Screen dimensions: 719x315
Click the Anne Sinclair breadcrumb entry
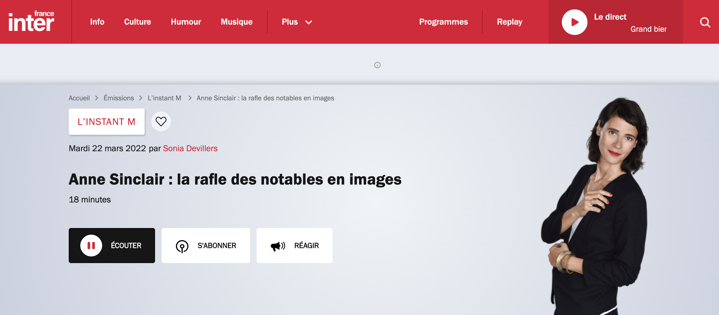265,98
